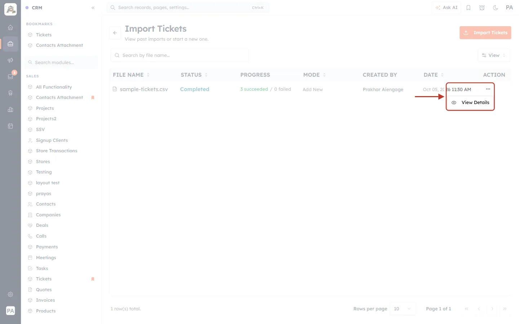Open the Deals module

click(42, 225)
